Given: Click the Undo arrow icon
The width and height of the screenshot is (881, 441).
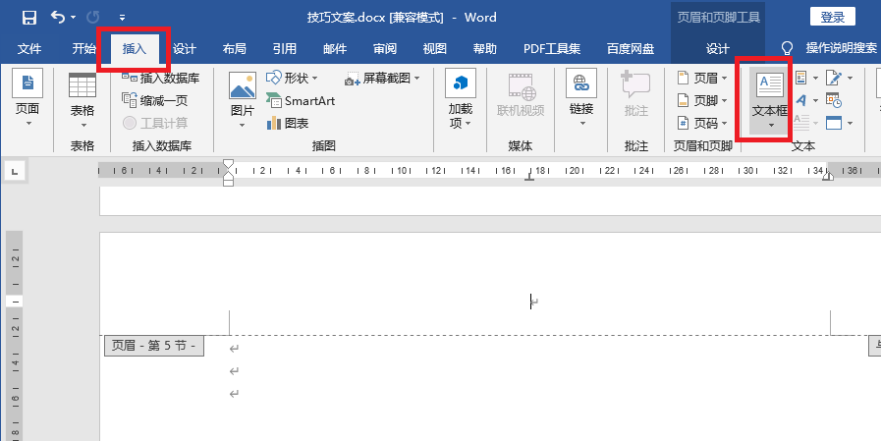Looking at the screenshot, I should point(58,17).
